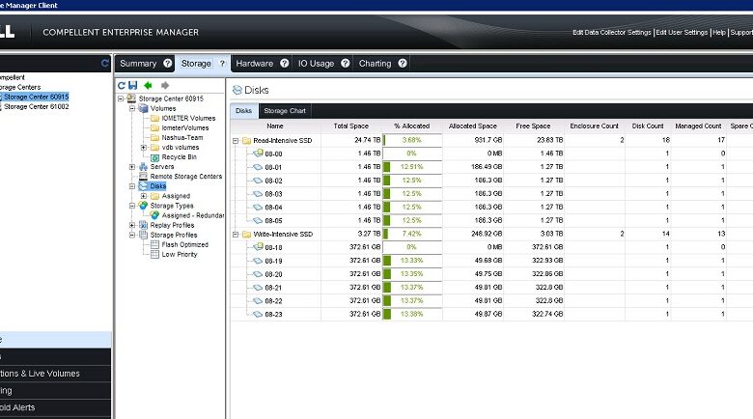Switch to the IO Usage tab
The width and height of the screenshot is (753, 419).
[x=316, y=64]
